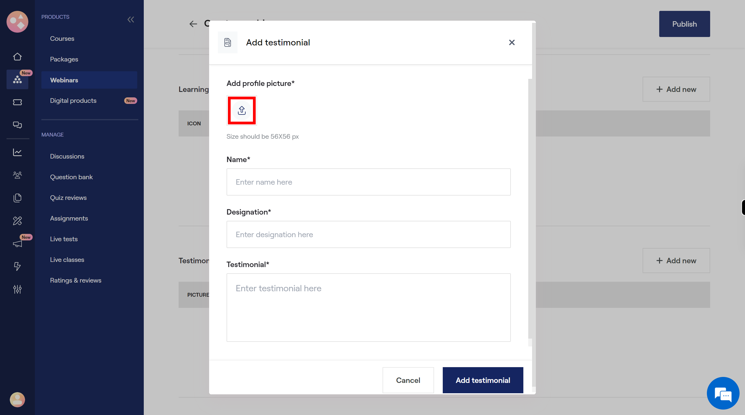This screenshot has height=415, width=745.
Task: Click the Name input field
Action: (368, 181)
